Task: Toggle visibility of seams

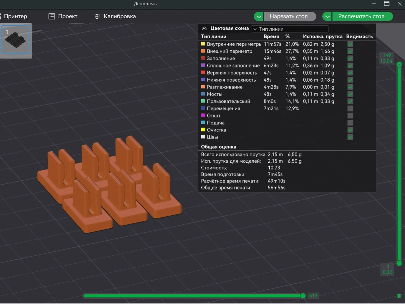Action: coord(350,137)
